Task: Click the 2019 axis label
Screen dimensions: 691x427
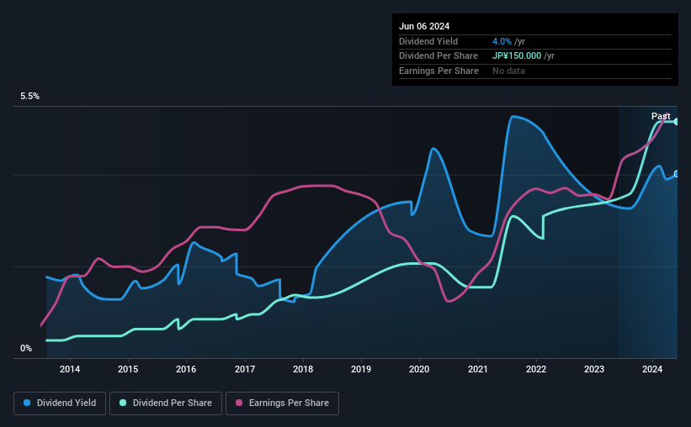Action: (361, 369)
